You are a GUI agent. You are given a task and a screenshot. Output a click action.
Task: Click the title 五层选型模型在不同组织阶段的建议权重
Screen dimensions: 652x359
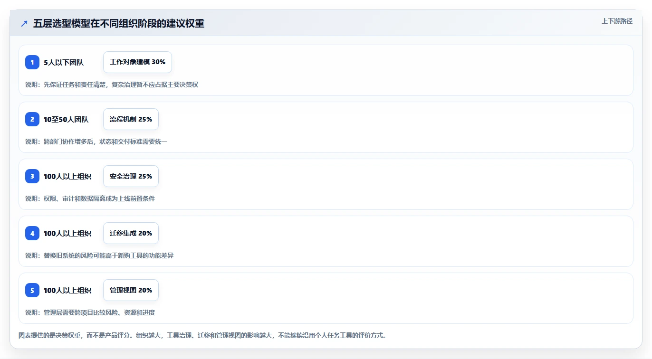[119, 23]
